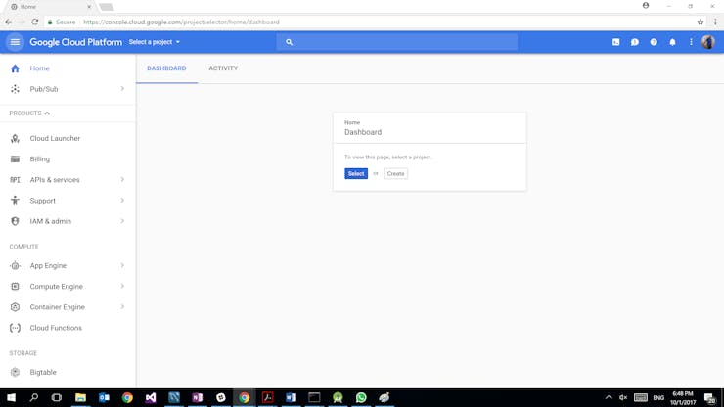Click the Home house icon in sidebar
This screenshot has width=724, height=407.
pos(15,68)
